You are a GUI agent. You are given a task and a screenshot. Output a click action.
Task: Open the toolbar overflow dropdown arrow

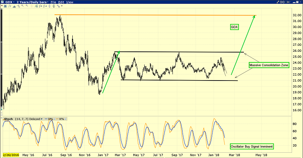click(62, 6)
